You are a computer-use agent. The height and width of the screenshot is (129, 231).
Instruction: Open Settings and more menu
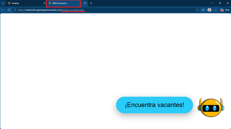[x=216, y=10]
